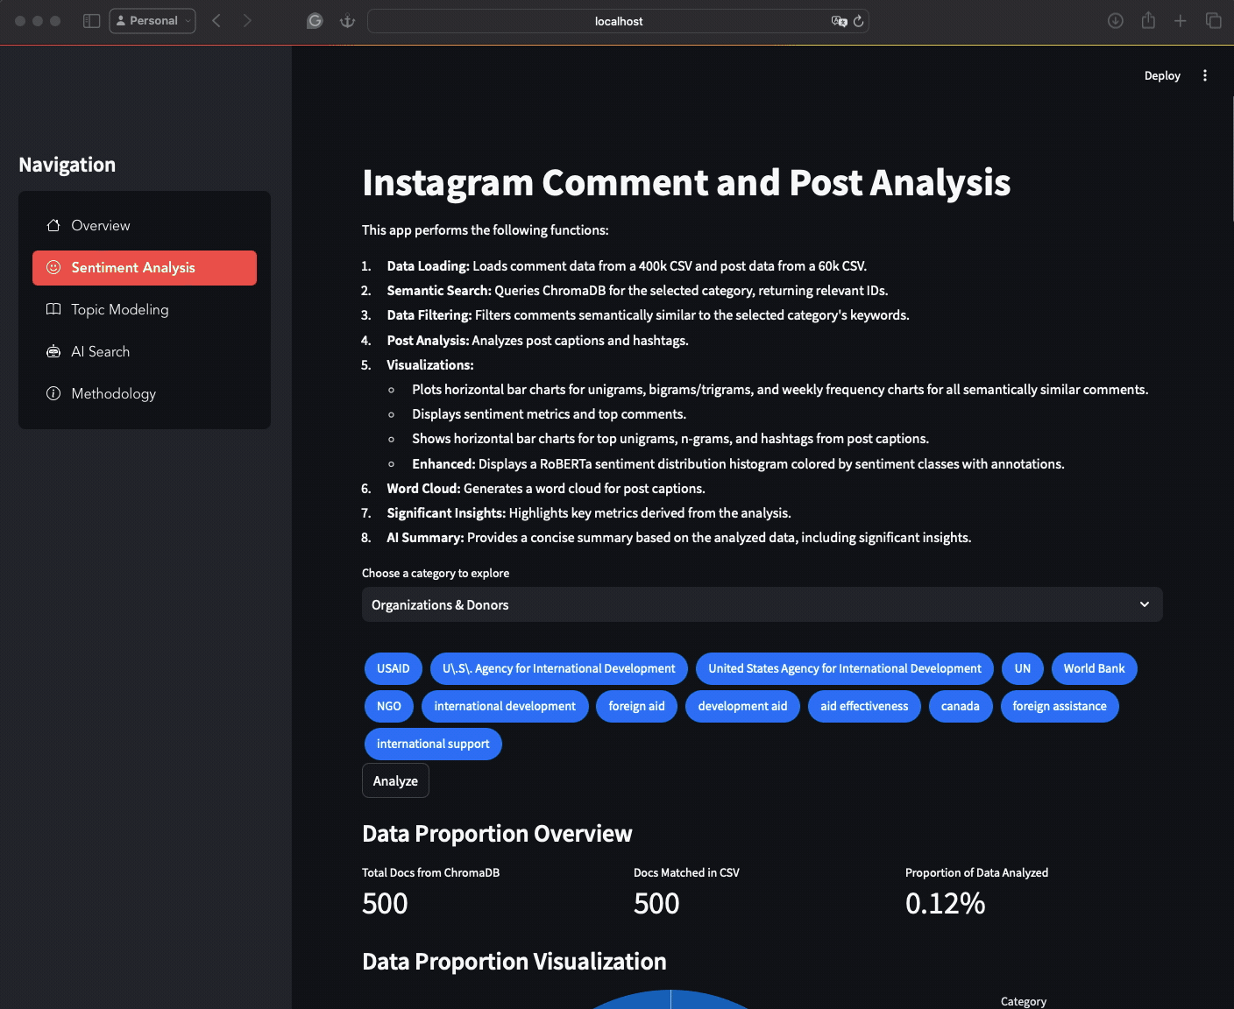Open a new tab with the plus icon
This screenshot has width=1234, height=1009.
tap(1181, 21)
